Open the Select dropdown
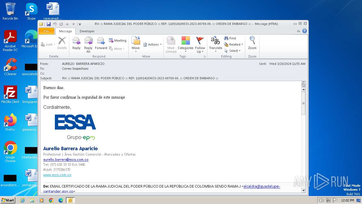Screen dimensions: 362x204 [232, 51]
